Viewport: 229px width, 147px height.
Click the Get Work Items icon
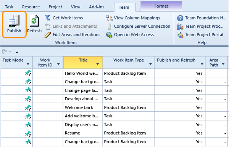48,18
